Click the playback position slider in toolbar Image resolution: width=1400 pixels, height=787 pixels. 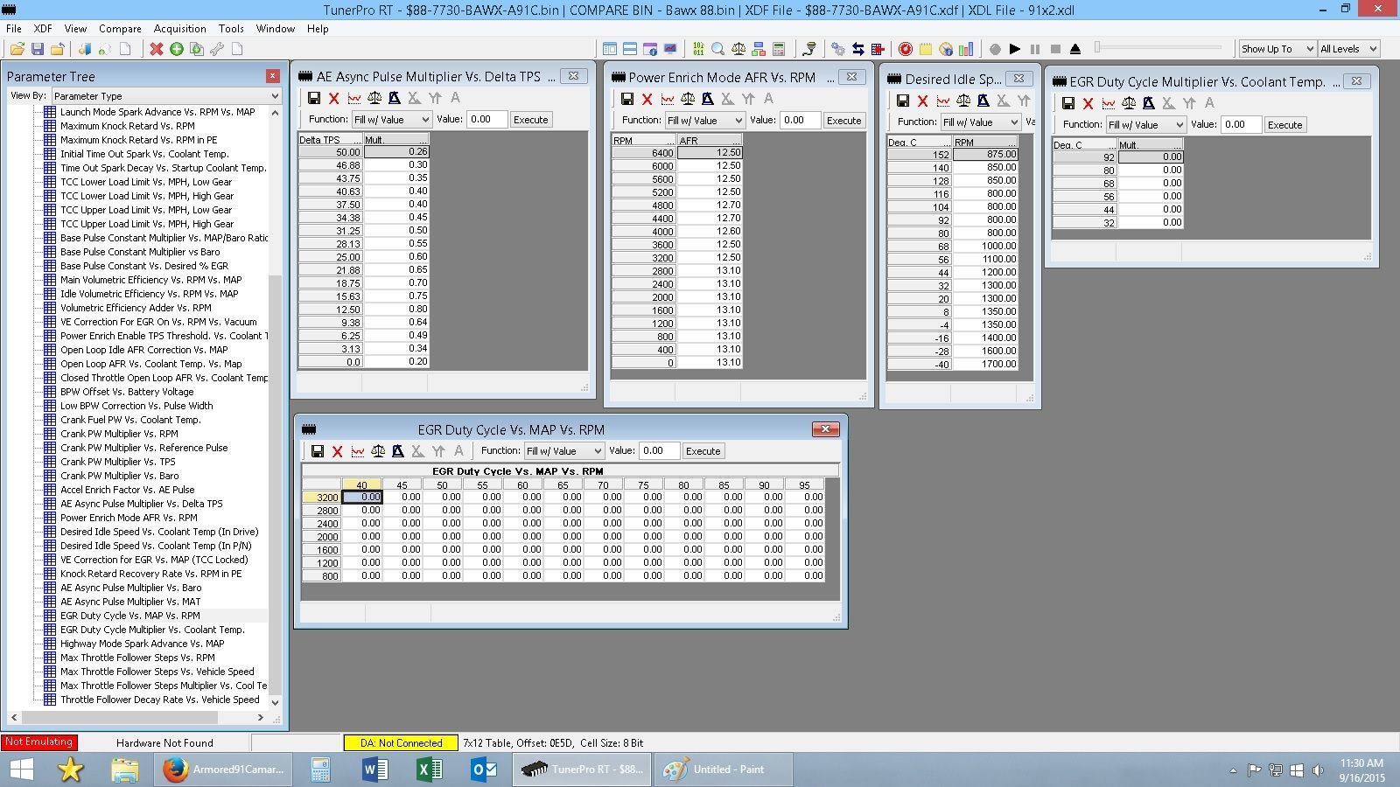tap(1158, 47)
